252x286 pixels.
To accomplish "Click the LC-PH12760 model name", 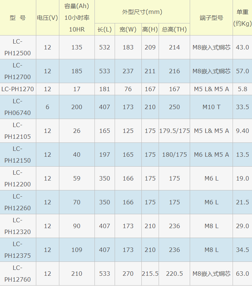I will coord(18,274).
